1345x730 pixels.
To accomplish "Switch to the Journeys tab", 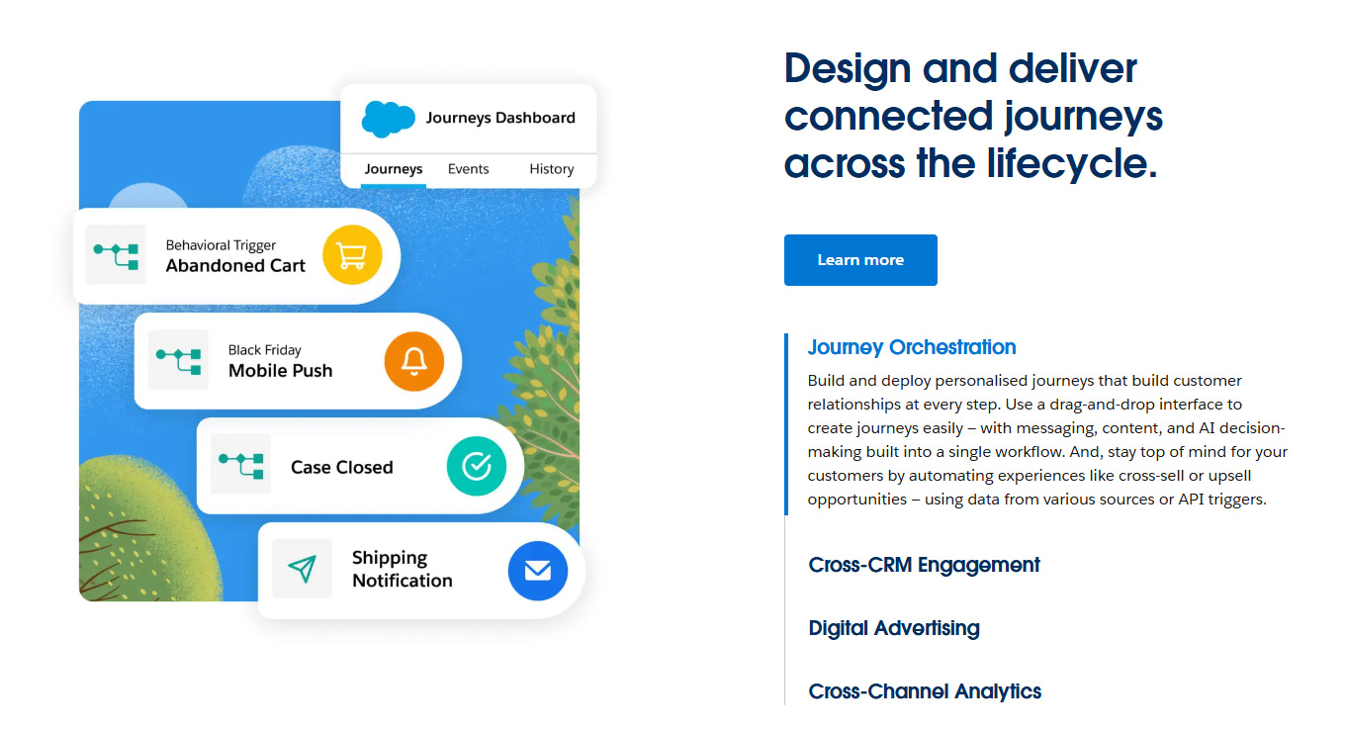I will click(x=394, y=169).
